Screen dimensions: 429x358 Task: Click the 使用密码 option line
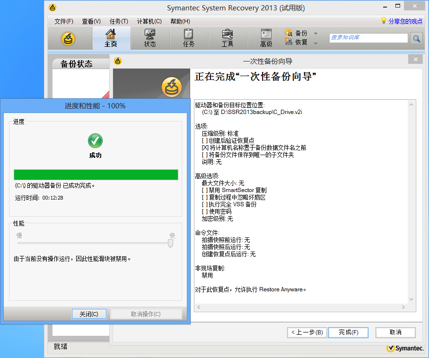click(x=217, y=211)
